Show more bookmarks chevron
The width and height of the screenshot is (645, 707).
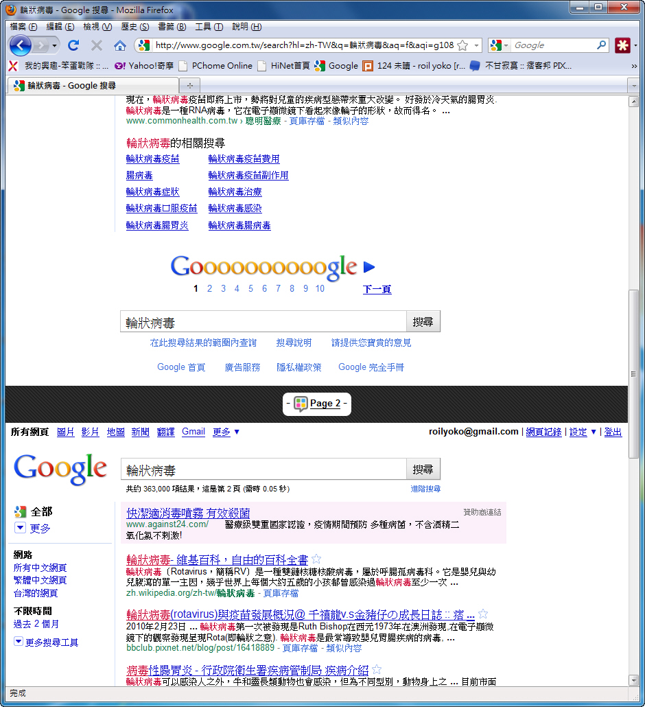pyautogui.click(x=634, y=67)
